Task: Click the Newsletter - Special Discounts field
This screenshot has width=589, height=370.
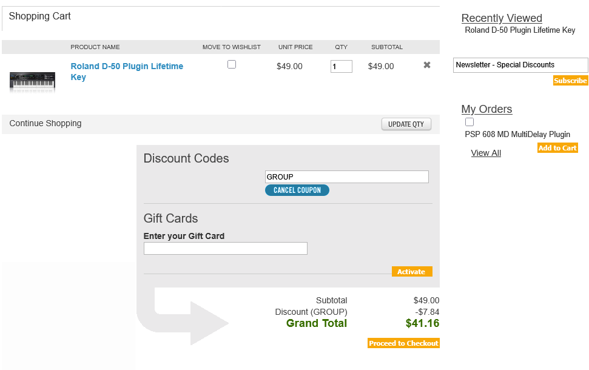Action: tap(520, 65)
